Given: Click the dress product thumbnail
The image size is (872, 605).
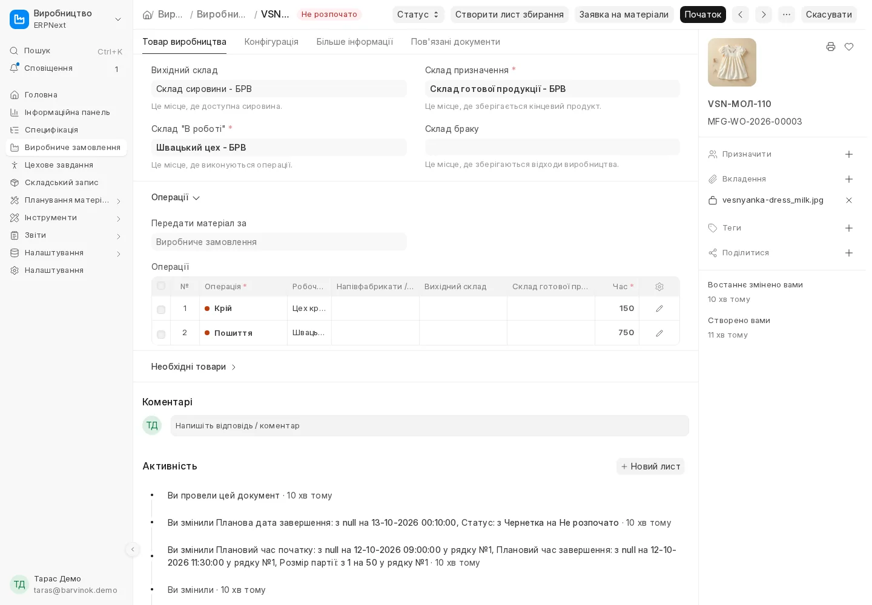Looking at the screenshot, I should click(732, 62).
